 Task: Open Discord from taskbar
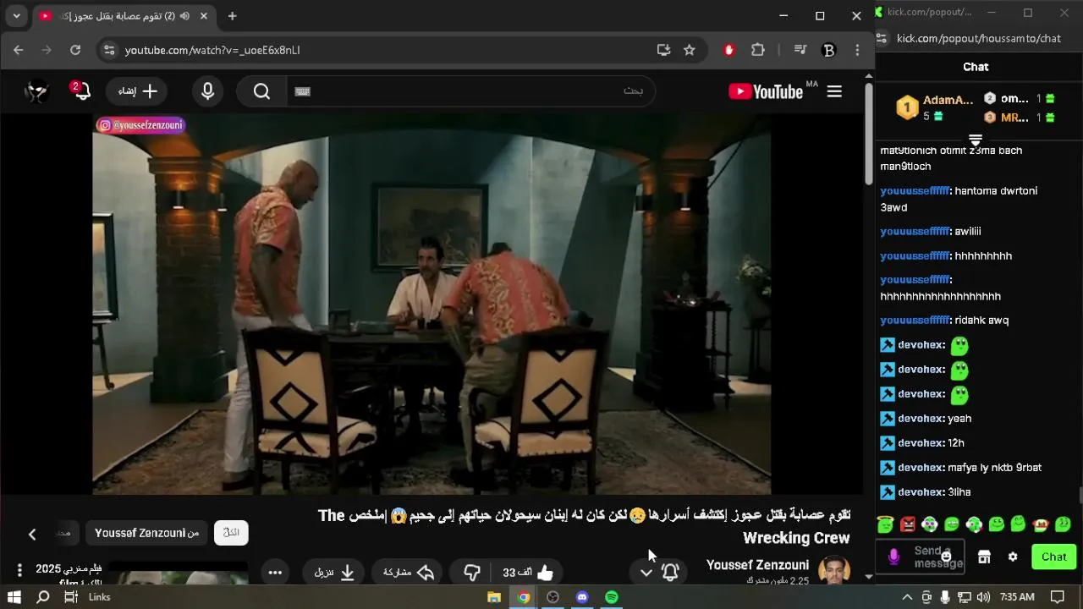point(582,597)
